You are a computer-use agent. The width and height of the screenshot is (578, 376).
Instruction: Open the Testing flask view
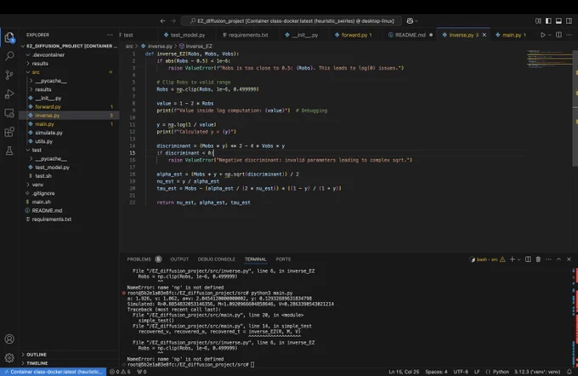[x=9, y=151]
